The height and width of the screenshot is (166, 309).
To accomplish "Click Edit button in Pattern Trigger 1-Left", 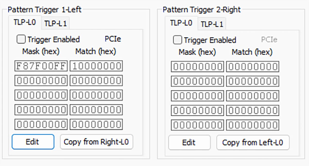I will click(33, 142).
